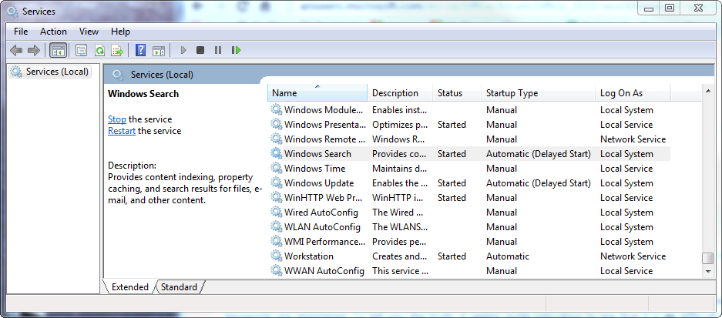Open the Help menu
Image resolution: width=722 pixels, height=318 pixels.
120,32
